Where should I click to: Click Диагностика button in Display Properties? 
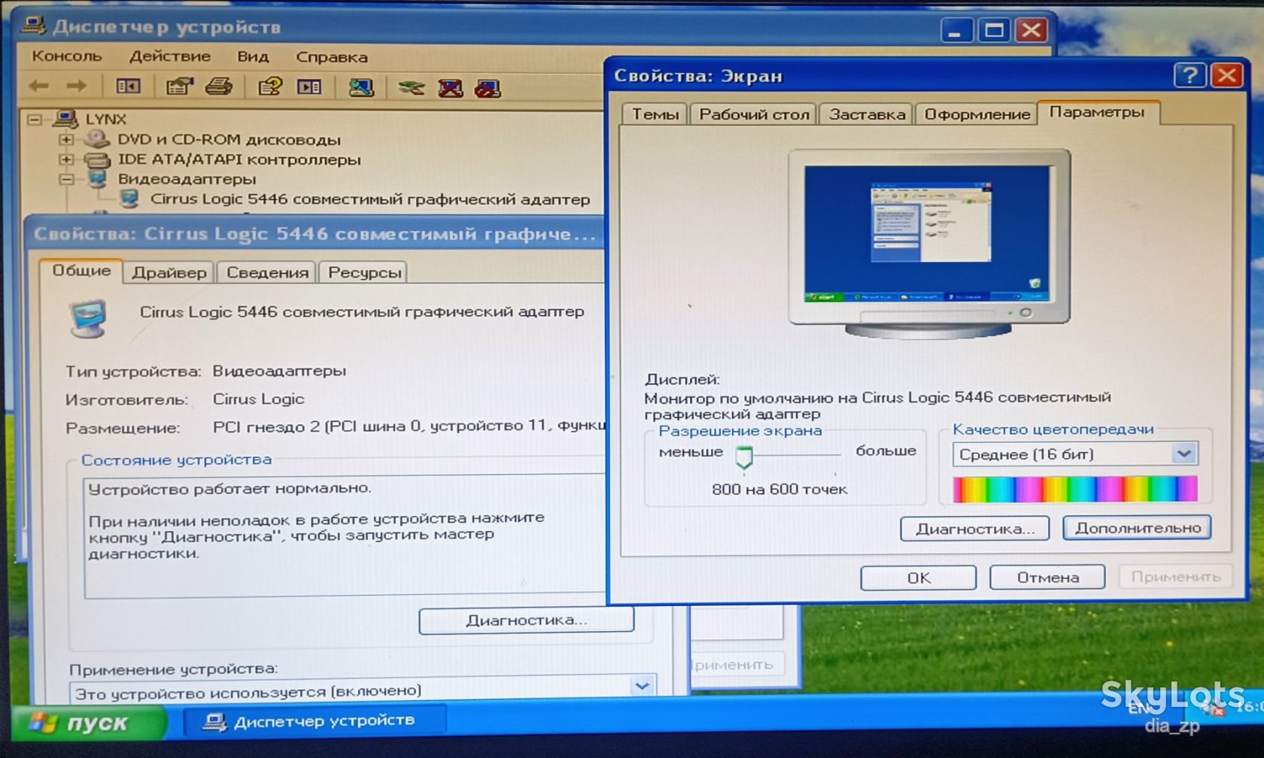974,529
